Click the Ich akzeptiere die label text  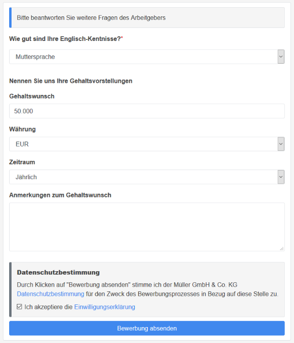[x=49, y=307]
